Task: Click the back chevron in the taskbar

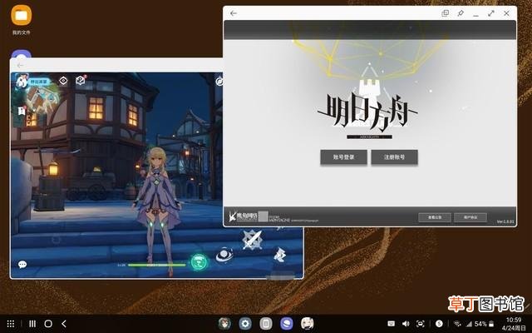Action: click(x=64, y=324)
